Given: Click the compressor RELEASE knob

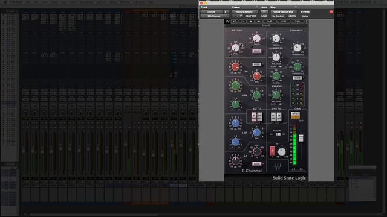Looking at the screenshot, I should [x=276, y=57].
